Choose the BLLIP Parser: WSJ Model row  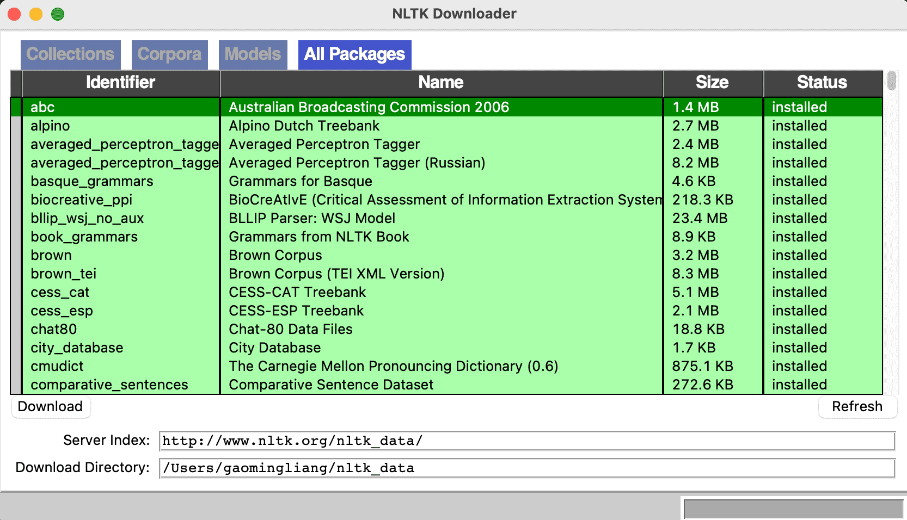312,218
